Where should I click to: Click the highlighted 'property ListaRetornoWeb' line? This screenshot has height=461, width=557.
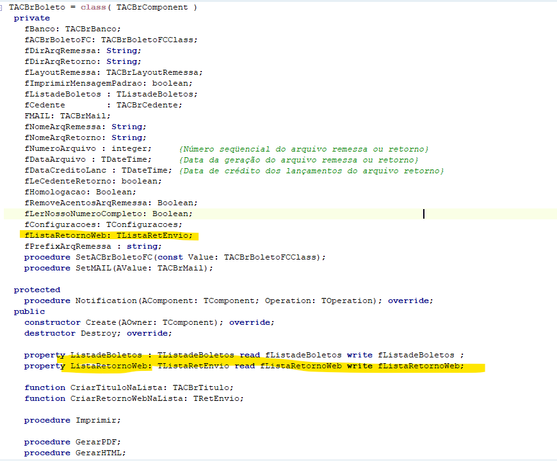tap(244, 366)
